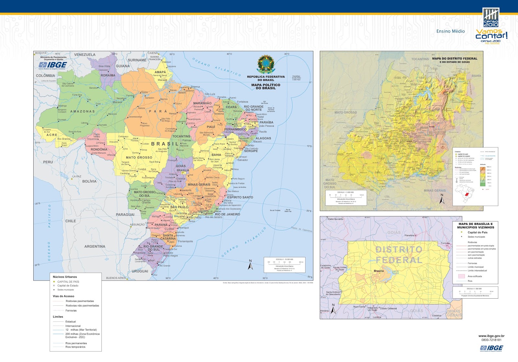Select the ACRE state label
Screen dimensions: 518x362
52,135
